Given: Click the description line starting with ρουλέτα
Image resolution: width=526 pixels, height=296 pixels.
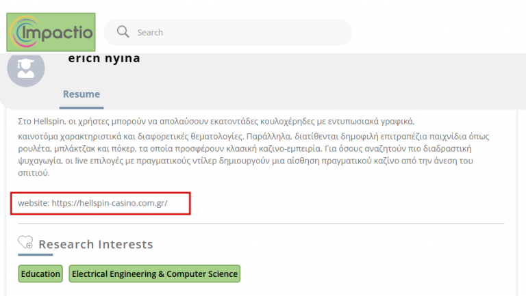Looking at the screenshot, I should [205, 148].
